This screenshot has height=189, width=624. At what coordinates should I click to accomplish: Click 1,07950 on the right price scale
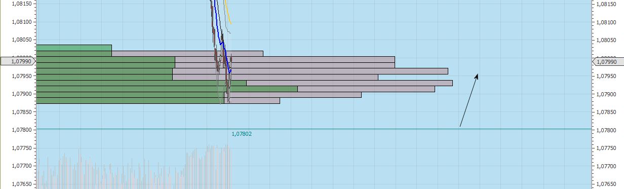(x=606, y=76)
